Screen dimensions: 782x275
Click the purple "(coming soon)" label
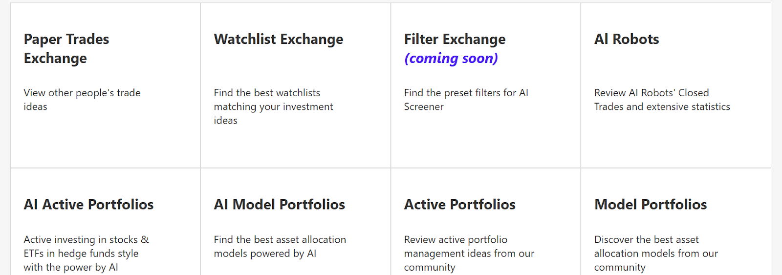(x=451, y=59)
